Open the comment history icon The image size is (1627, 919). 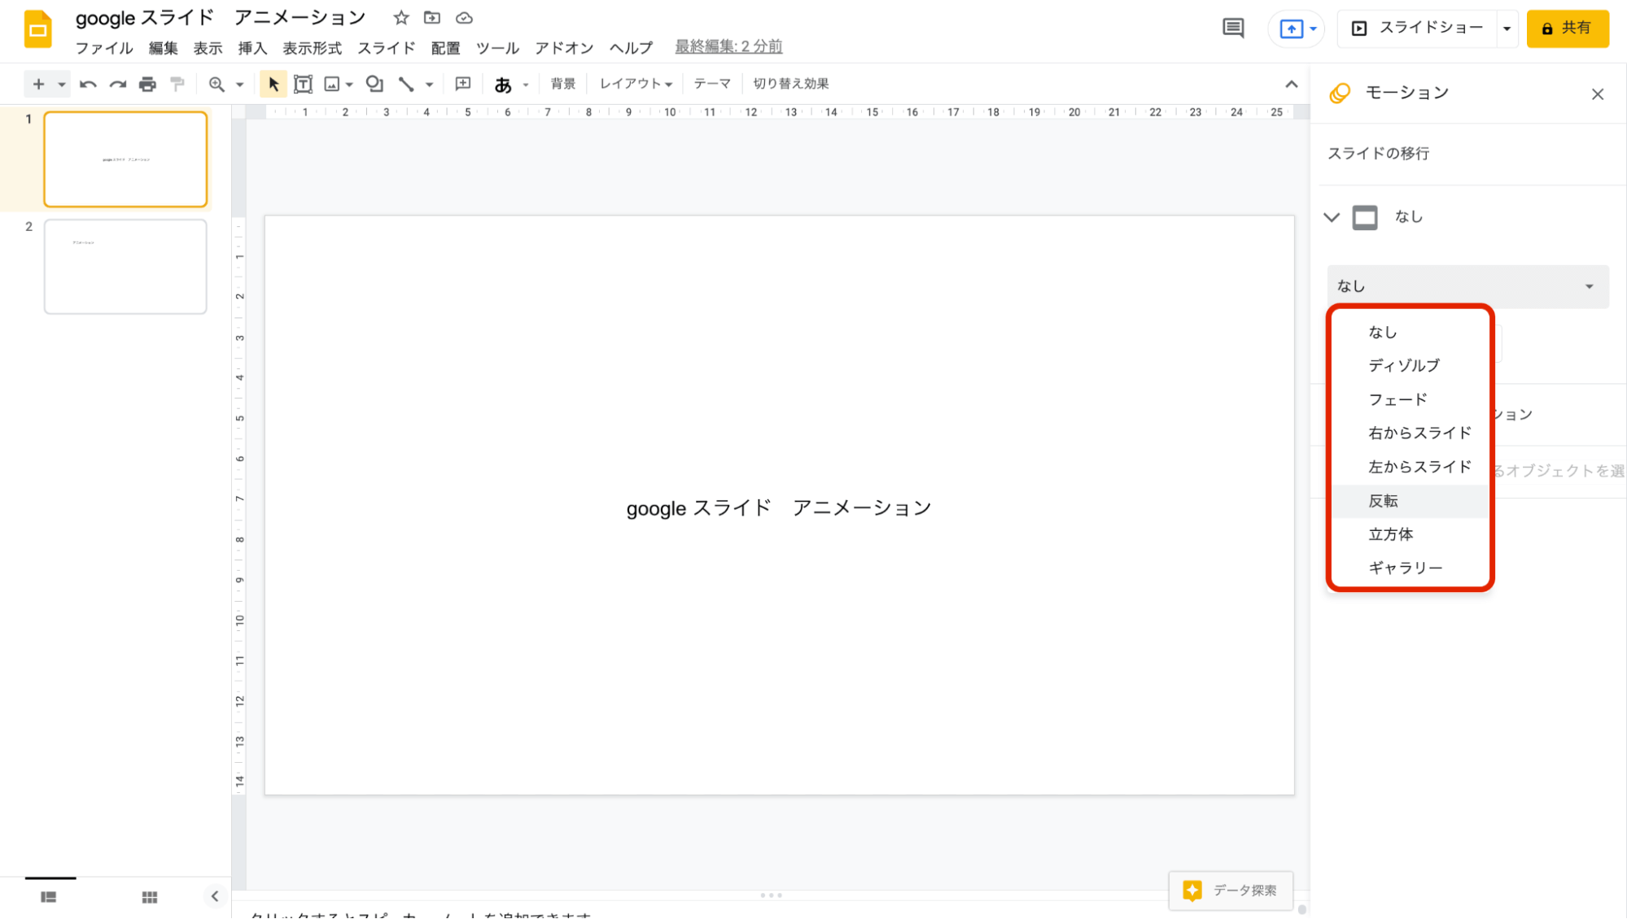click(x=1233, y=28)
